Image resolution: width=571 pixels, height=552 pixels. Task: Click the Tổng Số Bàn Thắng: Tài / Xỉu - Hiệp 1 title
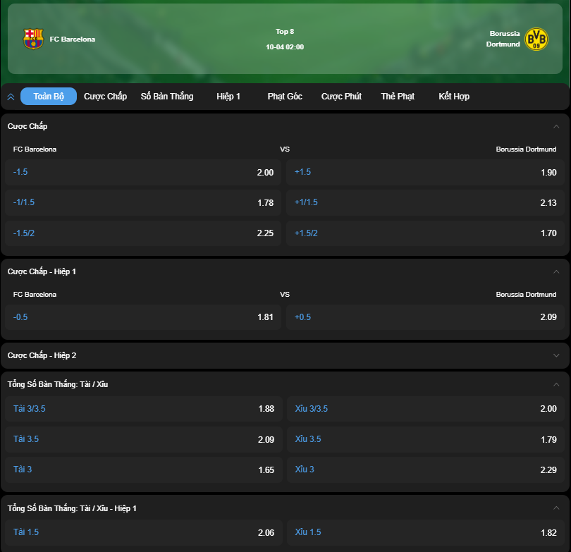[x=72, y=508]
